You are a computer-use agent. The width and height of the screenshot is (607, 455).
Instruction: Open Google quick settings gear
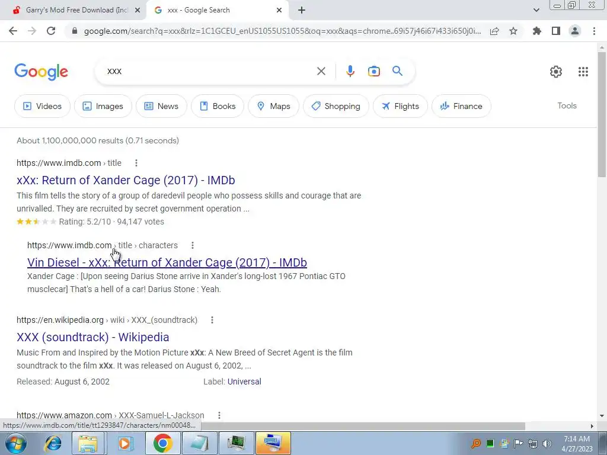pos(556,72)
